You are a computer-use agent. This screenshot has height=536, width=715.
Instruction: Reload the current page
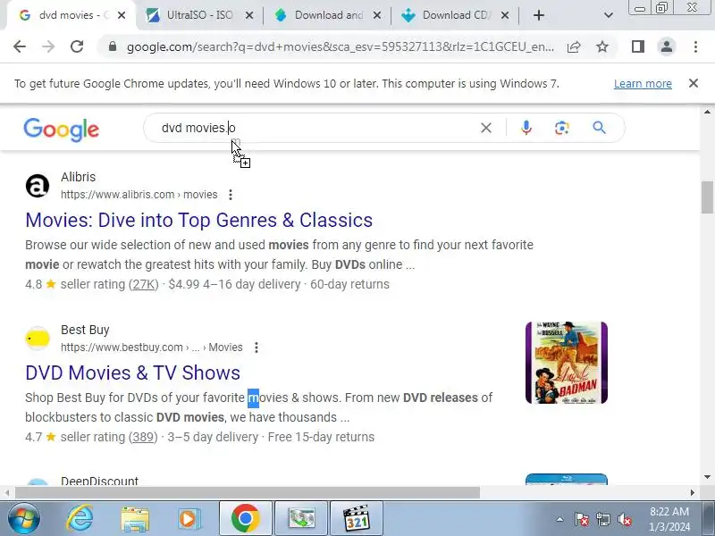click(77, 46)
